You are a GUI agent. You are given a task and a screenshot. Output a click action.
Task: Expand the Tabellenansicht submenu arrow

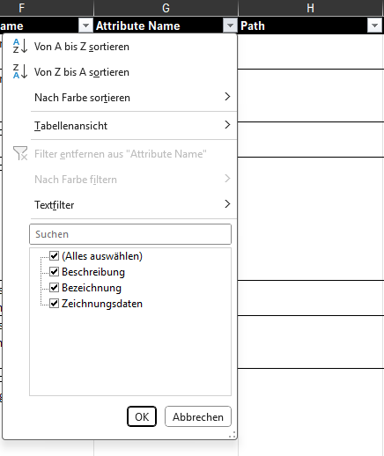click(227, 125)
